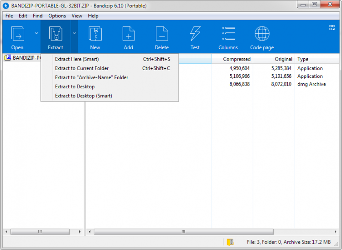Click the Application type for 4,950,604 row

310,68
